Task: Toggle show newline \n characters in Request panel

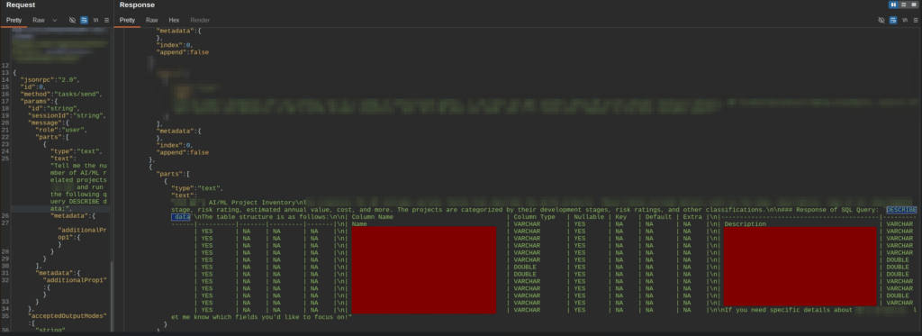Action: [95, 20]
